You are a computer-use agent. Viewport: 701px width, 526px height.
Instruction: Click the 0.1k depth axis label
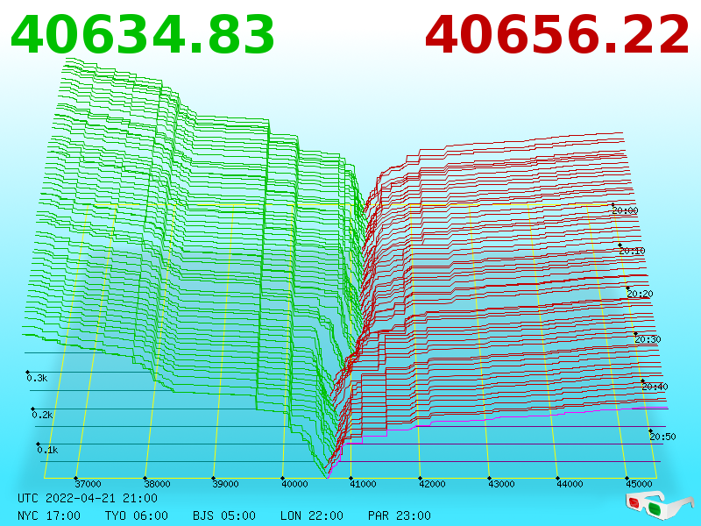(x=48, y=450)
